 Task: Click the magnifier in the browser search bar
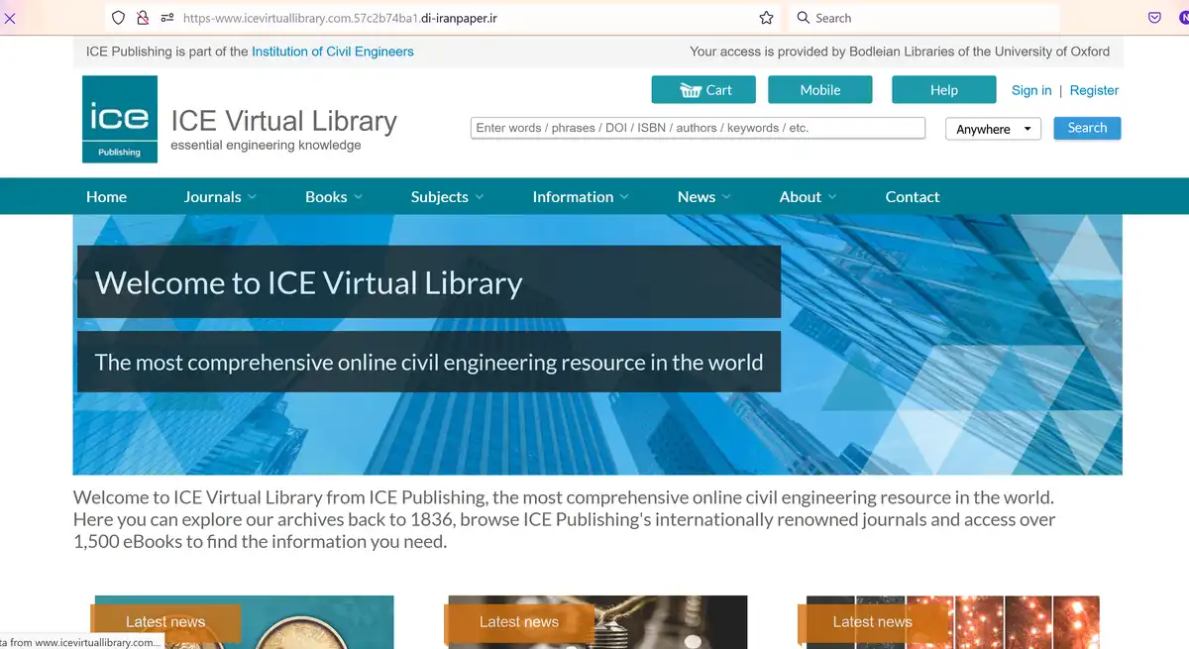pyautogui.click(x=803, y=18)
